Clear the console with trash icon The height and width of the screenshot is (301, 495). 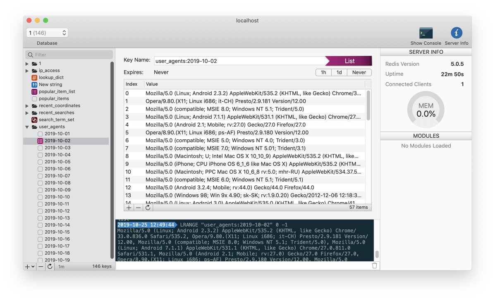pos(374,266)
